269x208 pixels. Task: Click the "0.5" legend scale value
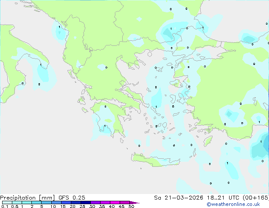15,206
